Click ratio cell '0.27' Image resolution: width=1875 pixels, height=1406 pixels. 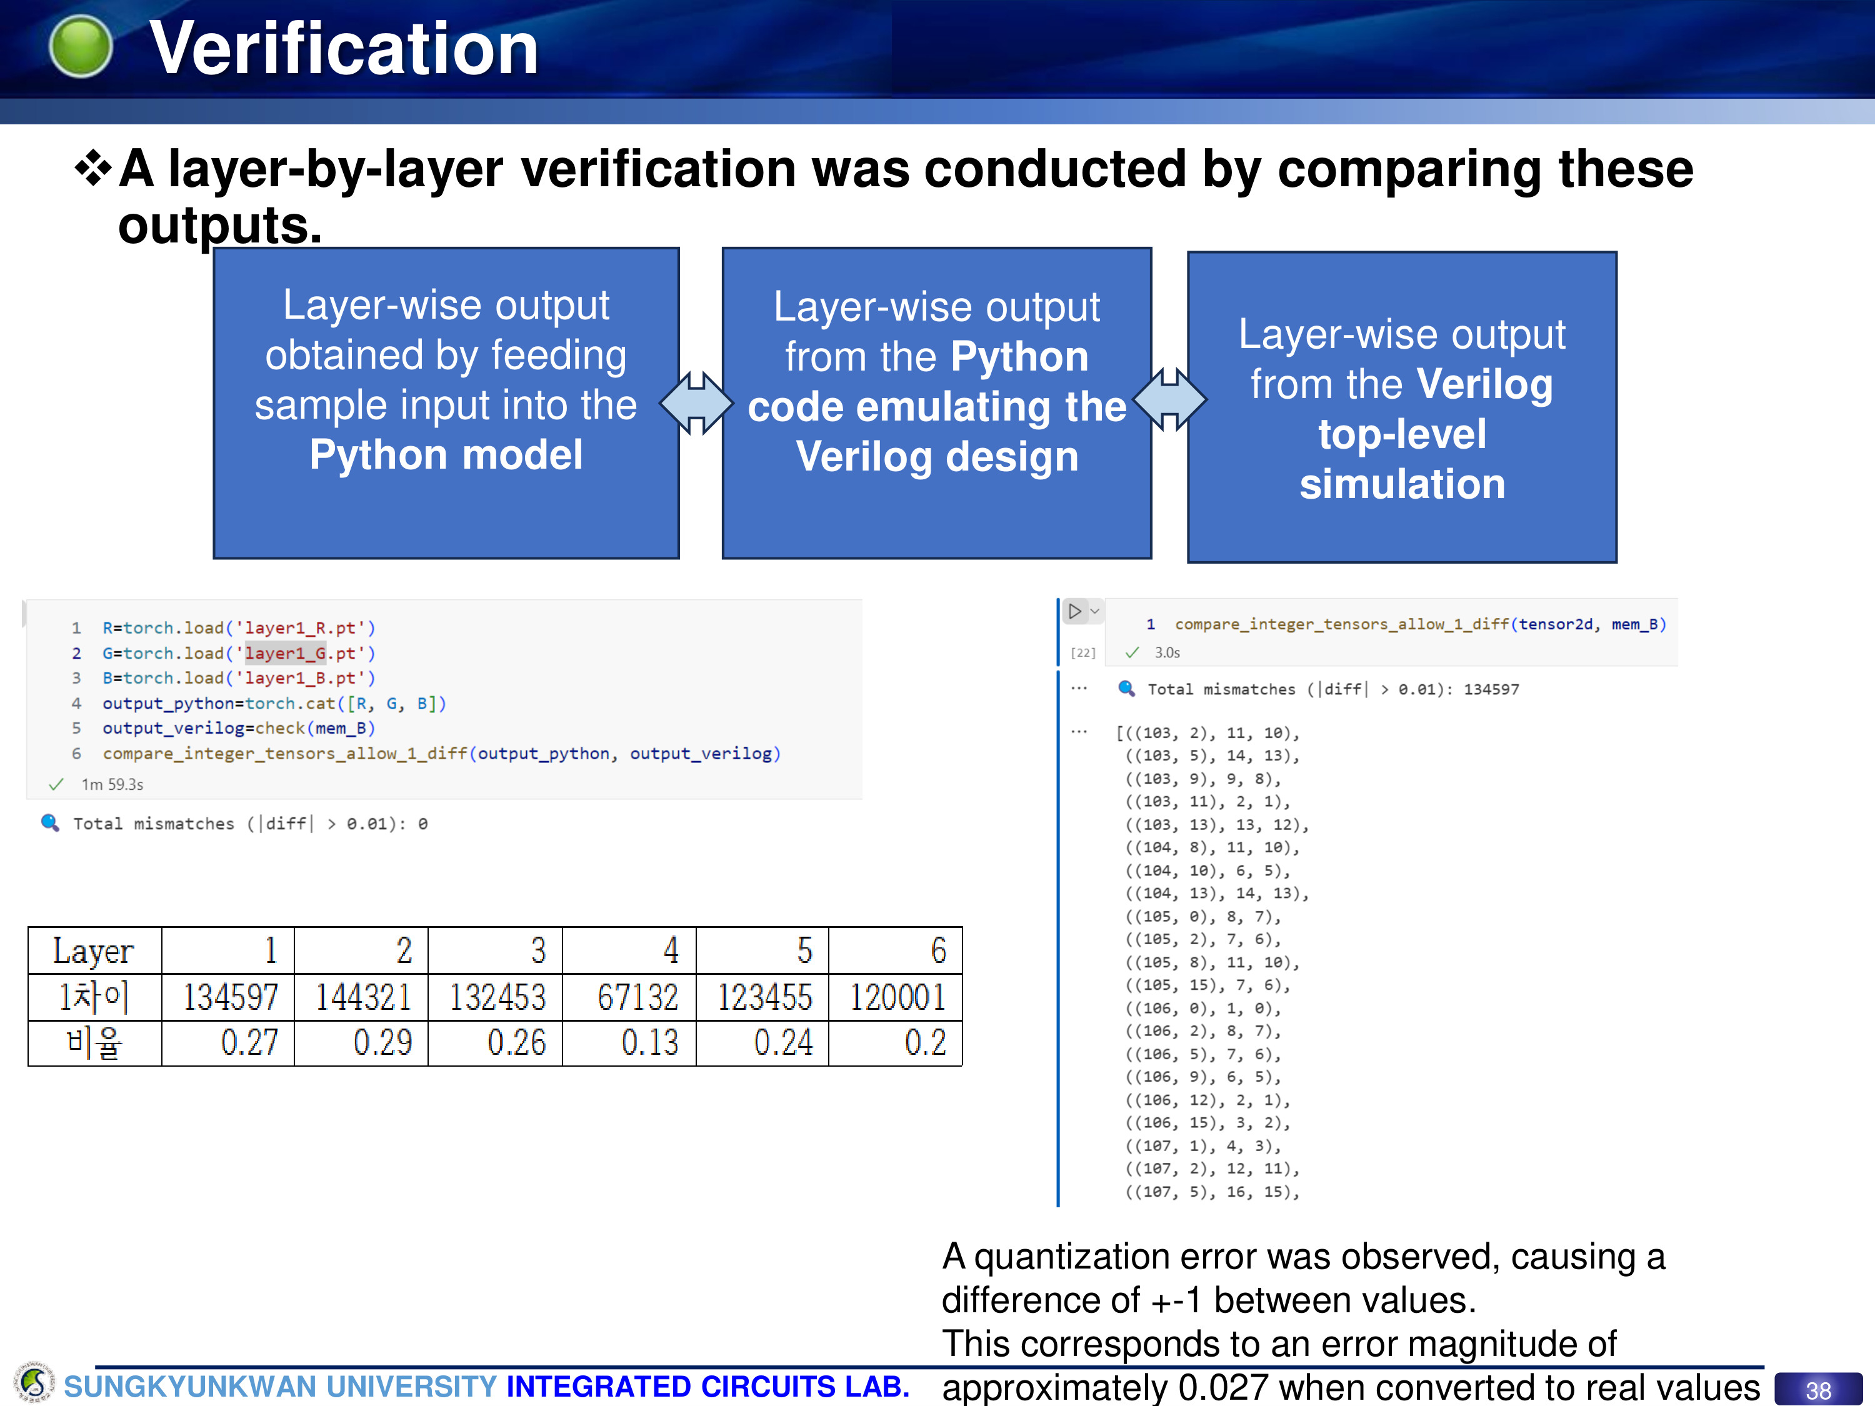pos(229,1044)
